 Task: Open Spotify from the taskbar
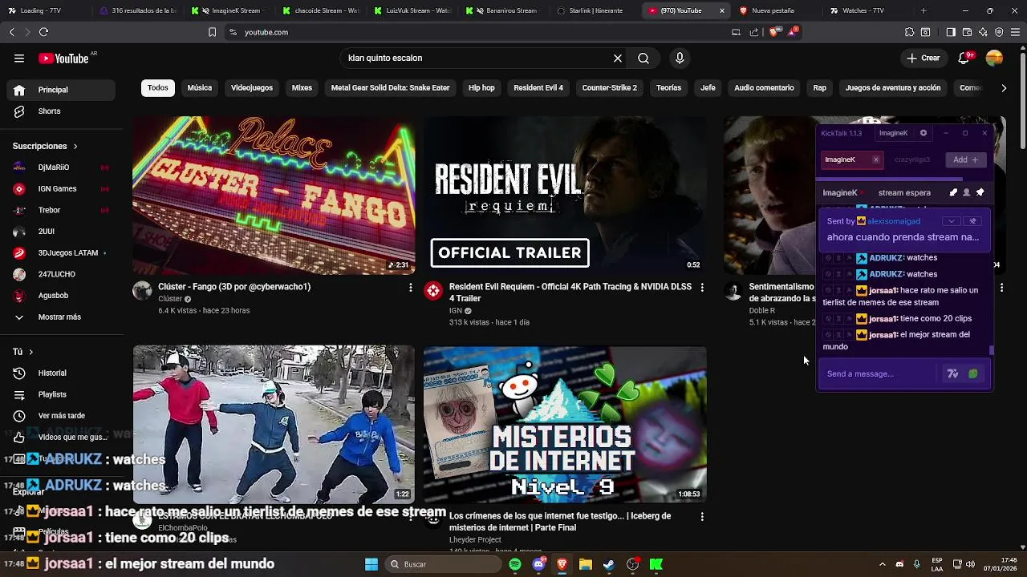(515, 564)
